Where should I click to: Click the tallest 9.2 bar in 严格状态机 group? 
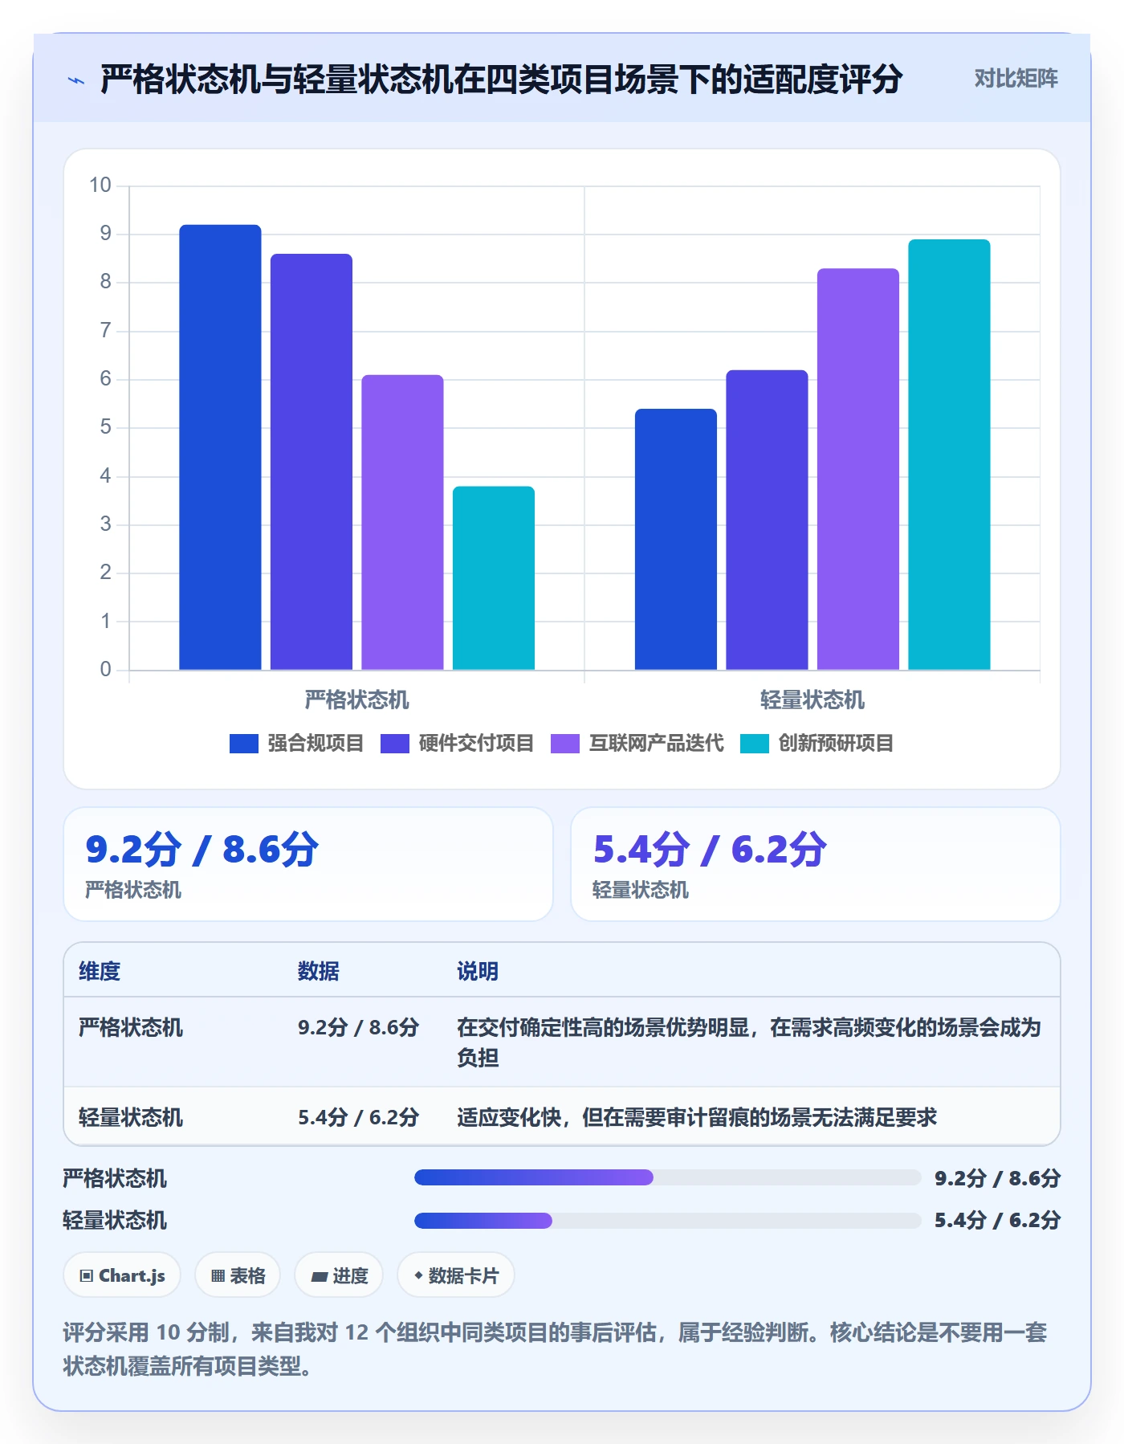click(220, 447)
